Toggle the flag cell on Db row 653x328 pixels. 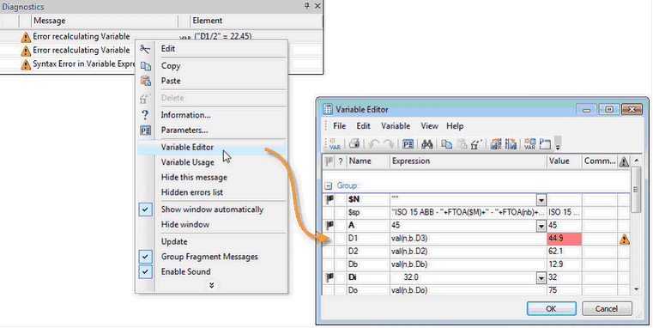(329, 264)
